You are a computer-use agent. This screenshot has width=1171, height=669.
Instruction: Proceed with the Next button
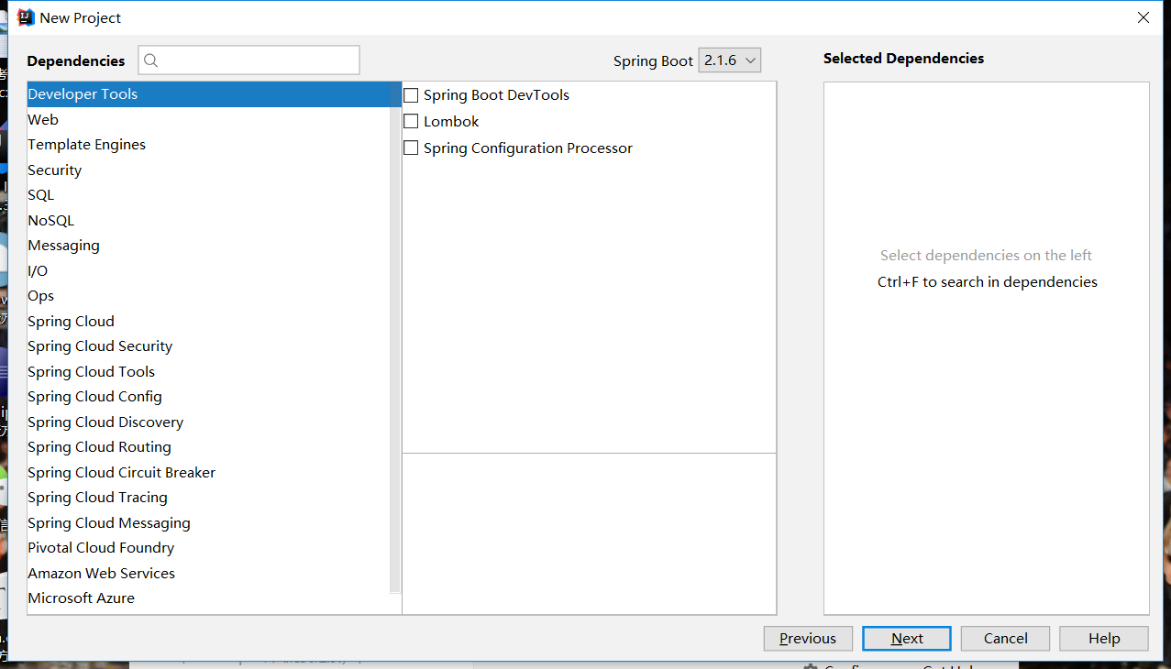click(x=907, y=639)
